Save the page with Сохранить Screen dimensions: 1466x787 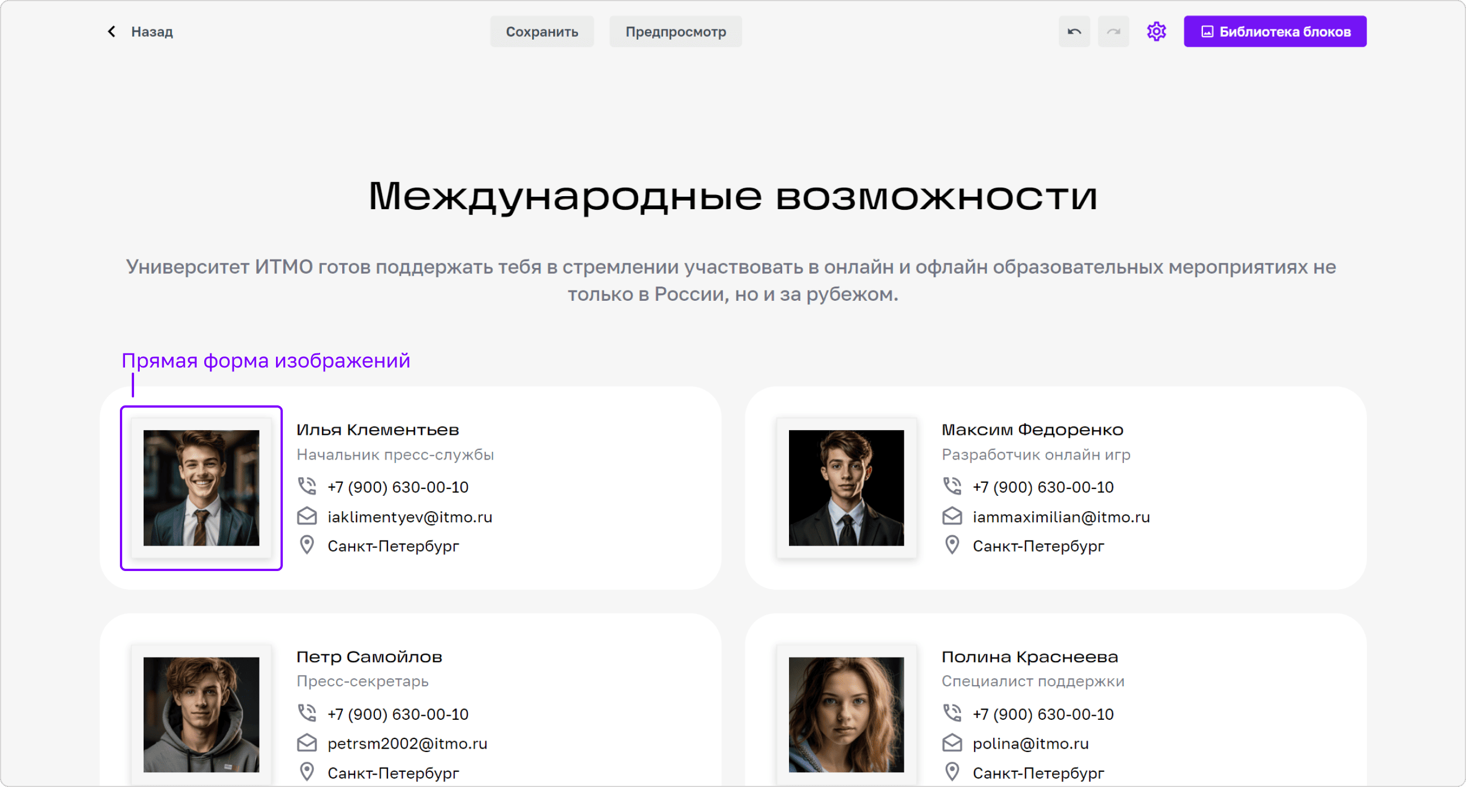542,31
